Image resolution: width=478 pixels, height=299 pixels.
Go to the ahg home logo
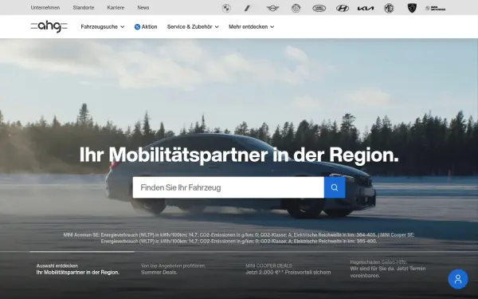tap(49, 26)
